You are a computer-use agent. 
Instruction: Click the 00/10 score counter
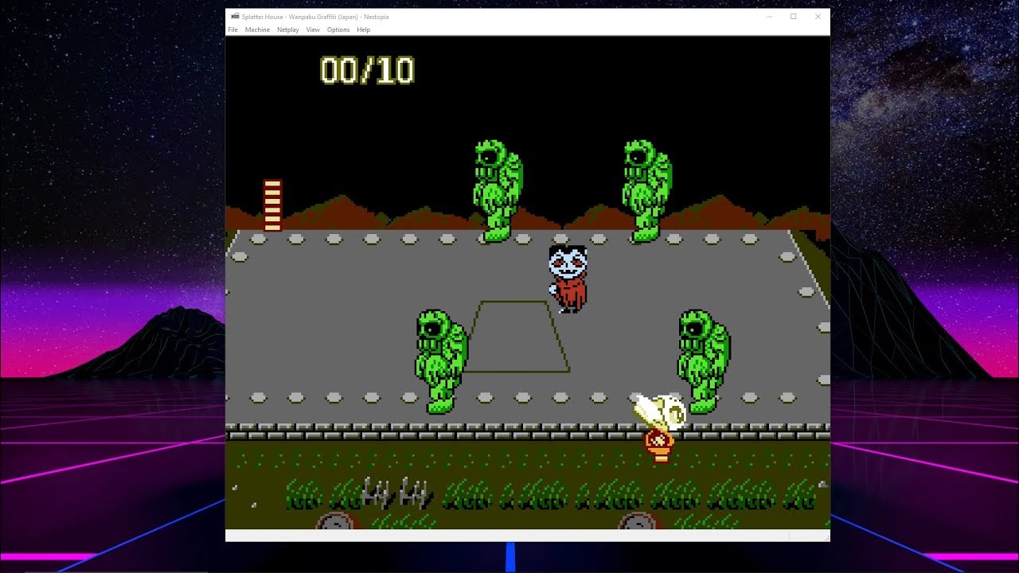[x=367, y=71]
